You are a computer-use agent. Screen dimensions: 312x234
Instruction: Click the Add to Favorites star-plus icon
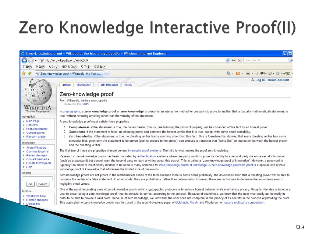30,73
